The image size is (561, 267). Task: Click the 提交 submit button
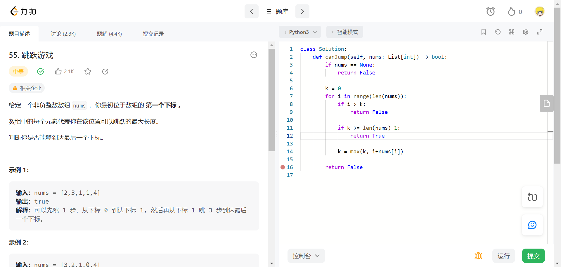[534, 256]
